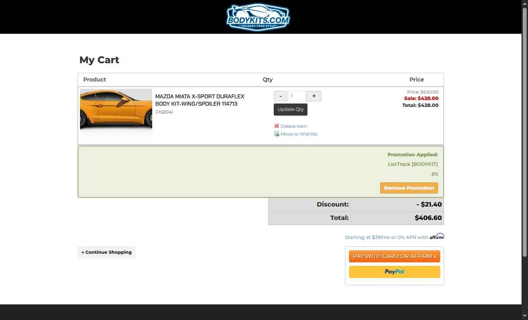Screen dimensions: 528x320
Task: Select the Sale: $428.00 price text
Action: coord(421,98)
